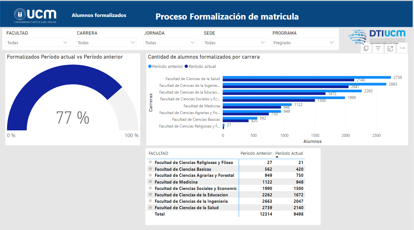414x230 pixels.
Task: Click sort arrow under Período Actual header
Action: coord(277,157)
